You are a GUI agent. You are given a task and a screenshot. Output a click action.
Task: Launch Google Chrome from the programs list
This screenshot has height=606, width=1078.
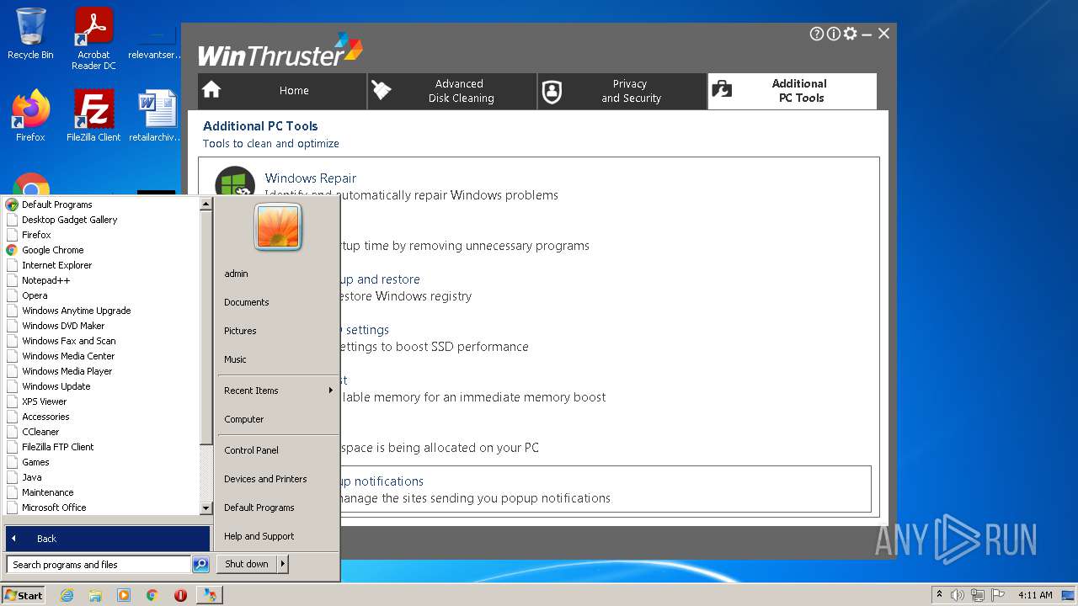[101, 250]
